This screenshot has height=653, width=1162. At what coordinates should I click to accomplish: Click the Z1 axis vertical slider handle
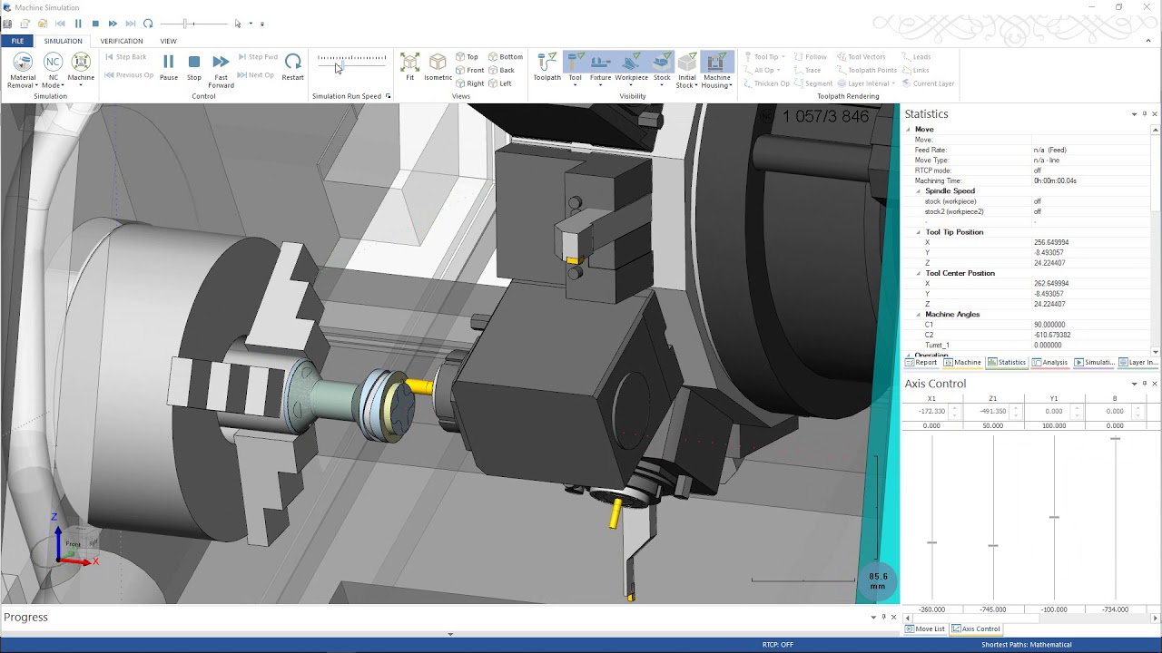tap(993, 545)
